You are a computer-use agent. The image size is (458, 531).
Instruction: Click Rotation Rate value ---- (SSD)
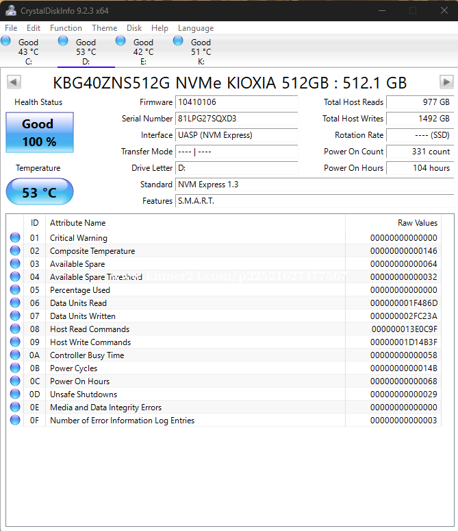(x=420, y=135)
